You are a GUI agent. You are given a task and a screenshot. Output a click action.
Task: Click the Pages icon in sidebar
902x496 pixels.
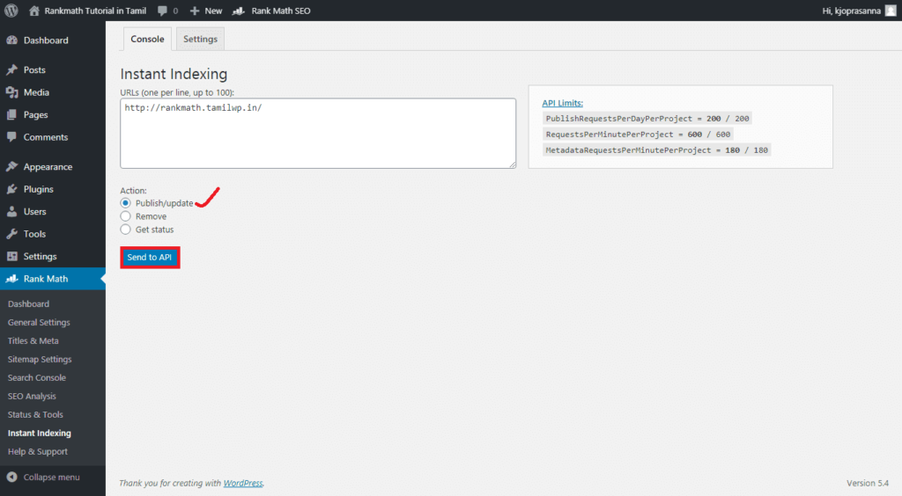tap(11, 115)
